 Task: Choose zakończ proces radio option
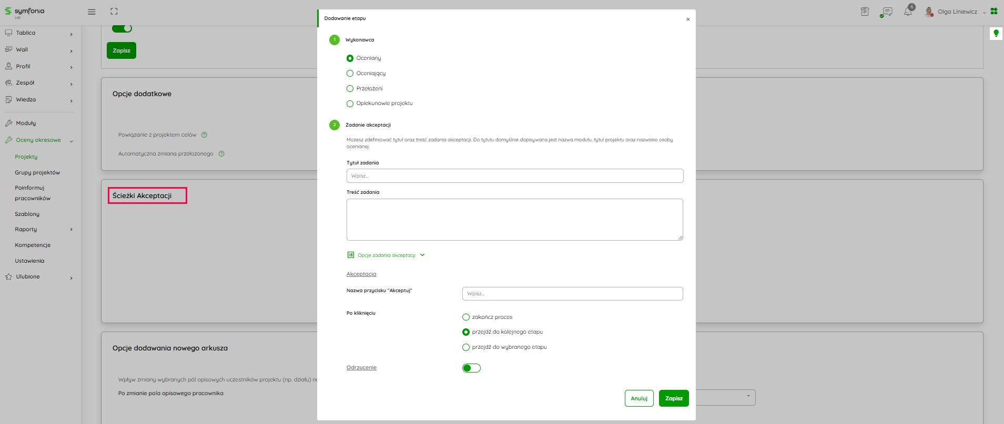coord(466,317)
